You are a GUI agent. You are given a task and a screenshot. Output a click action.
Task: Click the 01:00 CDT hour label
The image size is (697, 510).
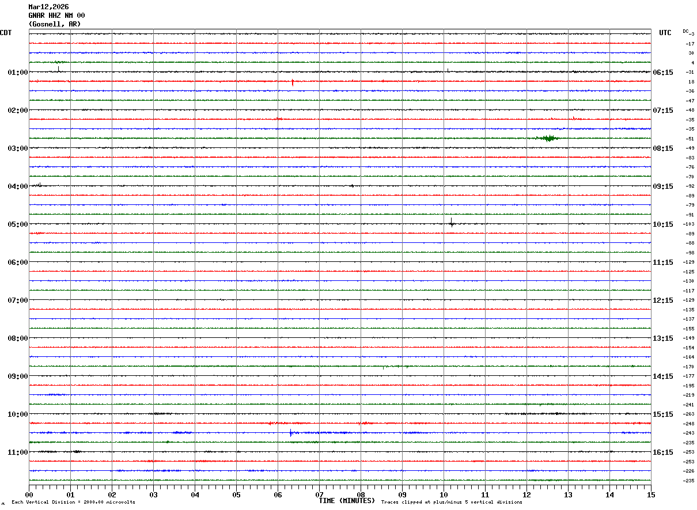pyautogui.click(x=18, y=73)
